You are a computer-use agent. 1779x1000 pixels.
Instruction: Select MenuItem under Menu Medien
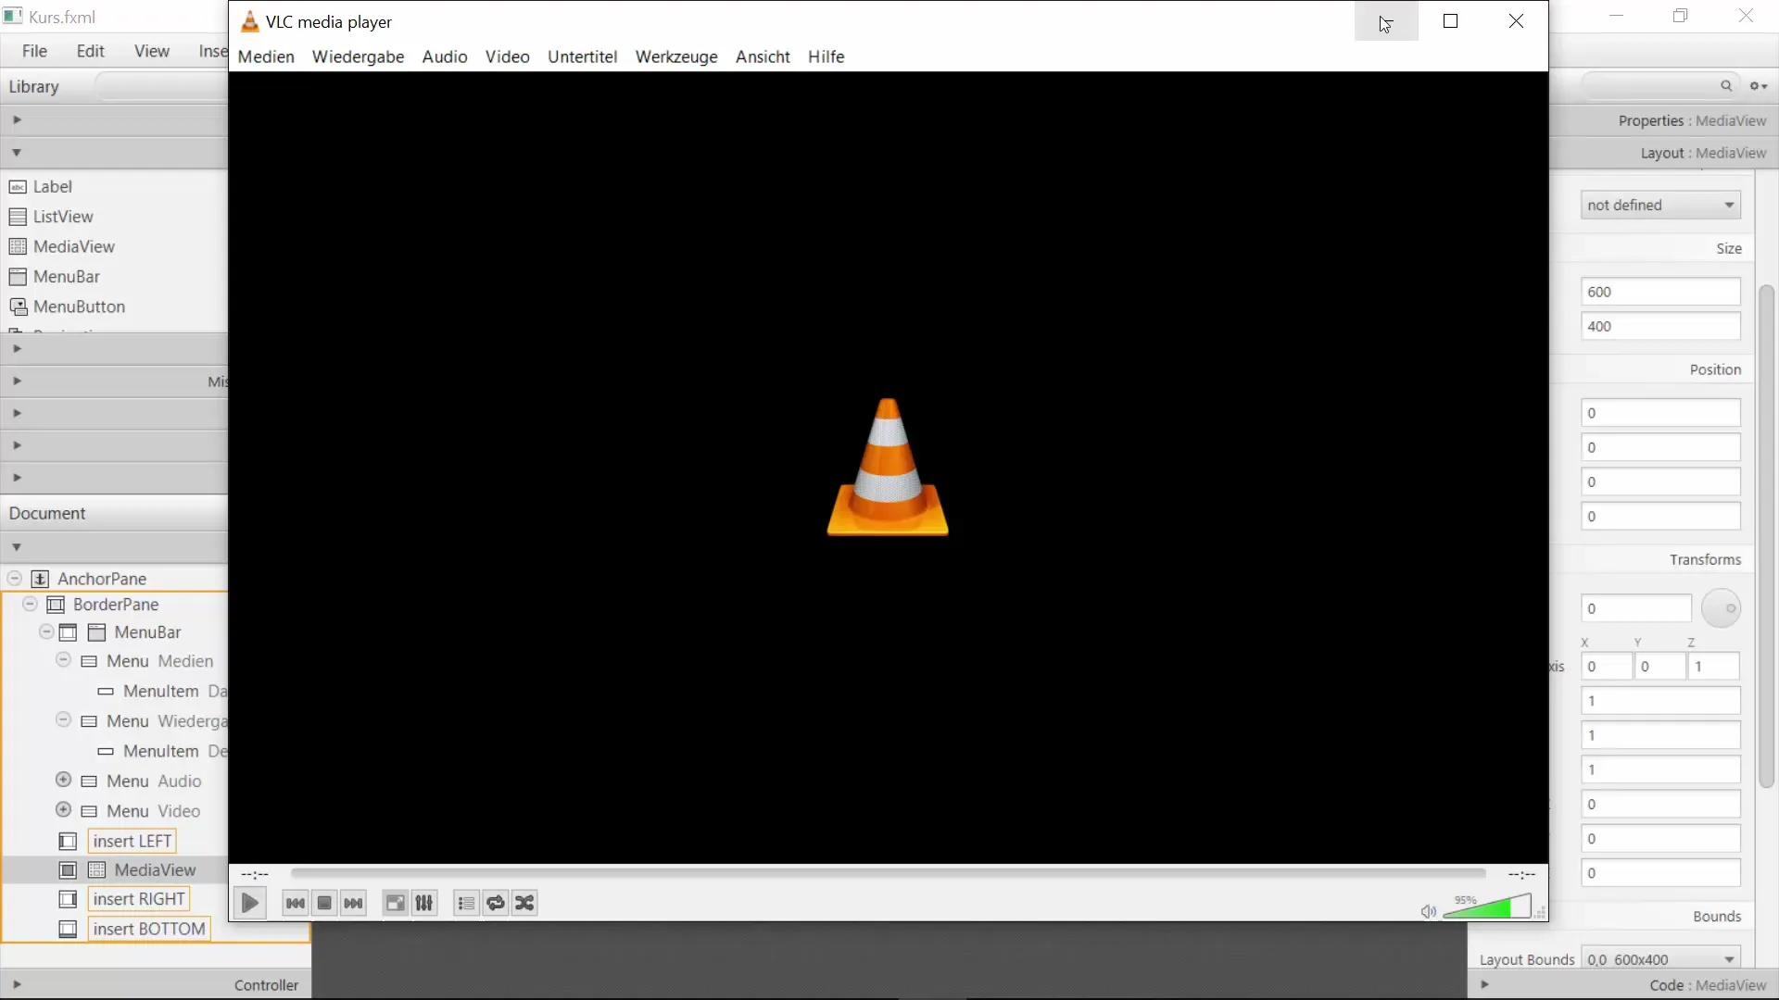[x=161, y=691]
